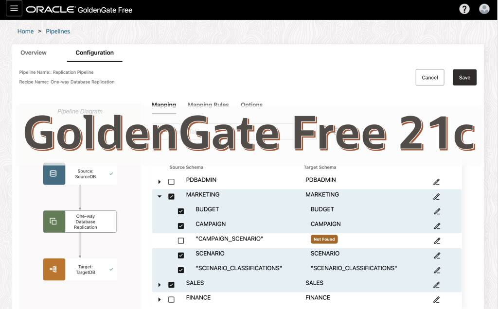Collapse the MARKETING schema tree
Image resolution: width=498 pixels, height=309 pixels.
click(160, 194)
